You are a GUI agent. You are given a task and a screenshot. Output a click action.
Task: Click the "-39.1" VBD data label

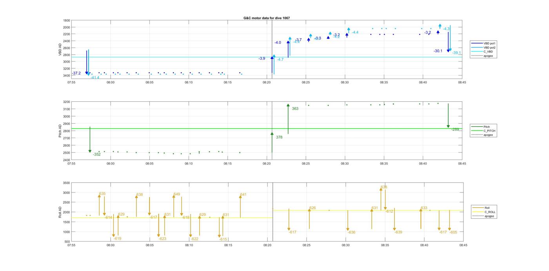456,53
